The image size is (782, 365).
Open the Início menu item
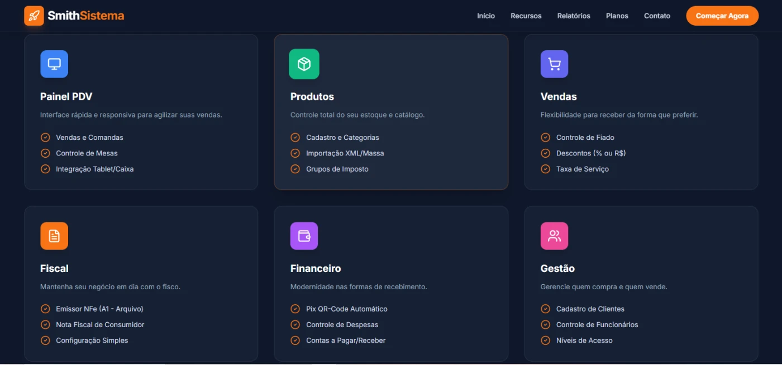[x=485, y=16]
